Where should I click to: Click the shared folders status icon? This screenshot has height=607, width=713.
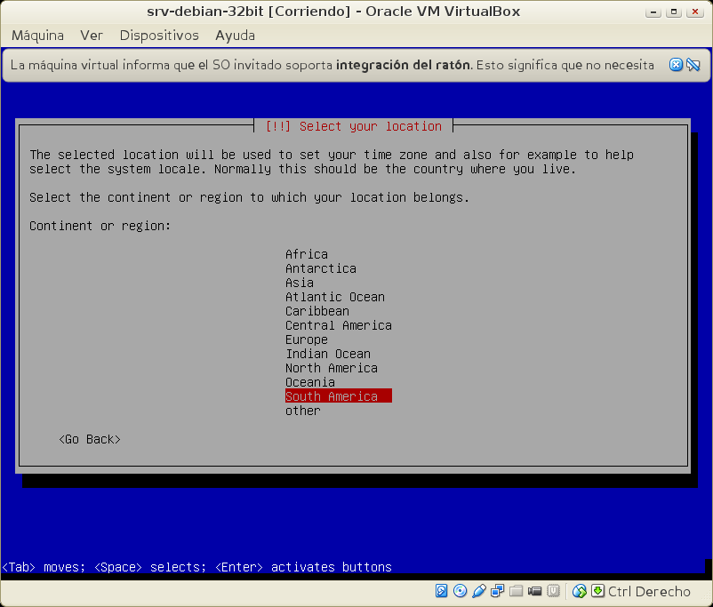pos(517,591)
